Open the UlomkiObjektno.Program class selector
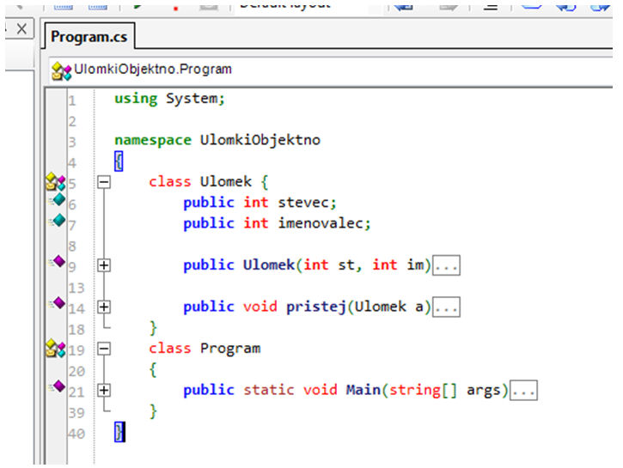Viewport: 623px width, 468px height. [153, 70]
